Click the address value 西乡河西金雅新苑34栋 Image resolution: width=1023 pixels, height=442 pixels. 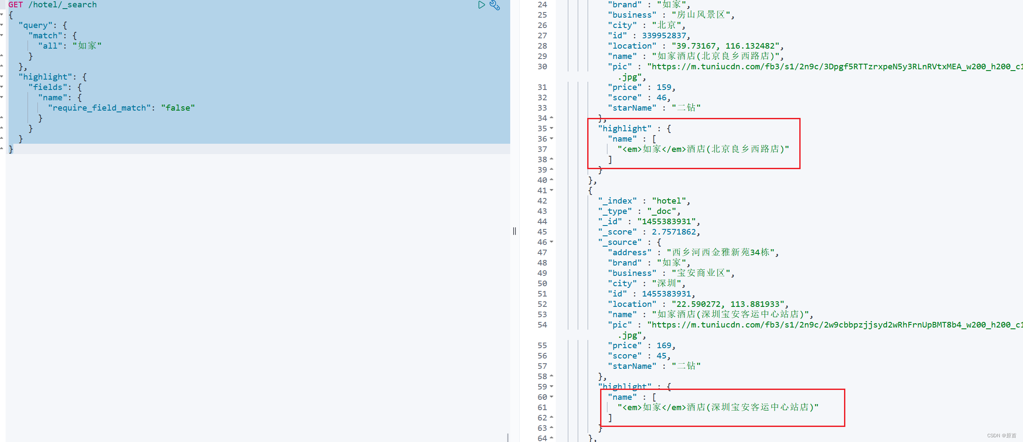coord(721,253)
